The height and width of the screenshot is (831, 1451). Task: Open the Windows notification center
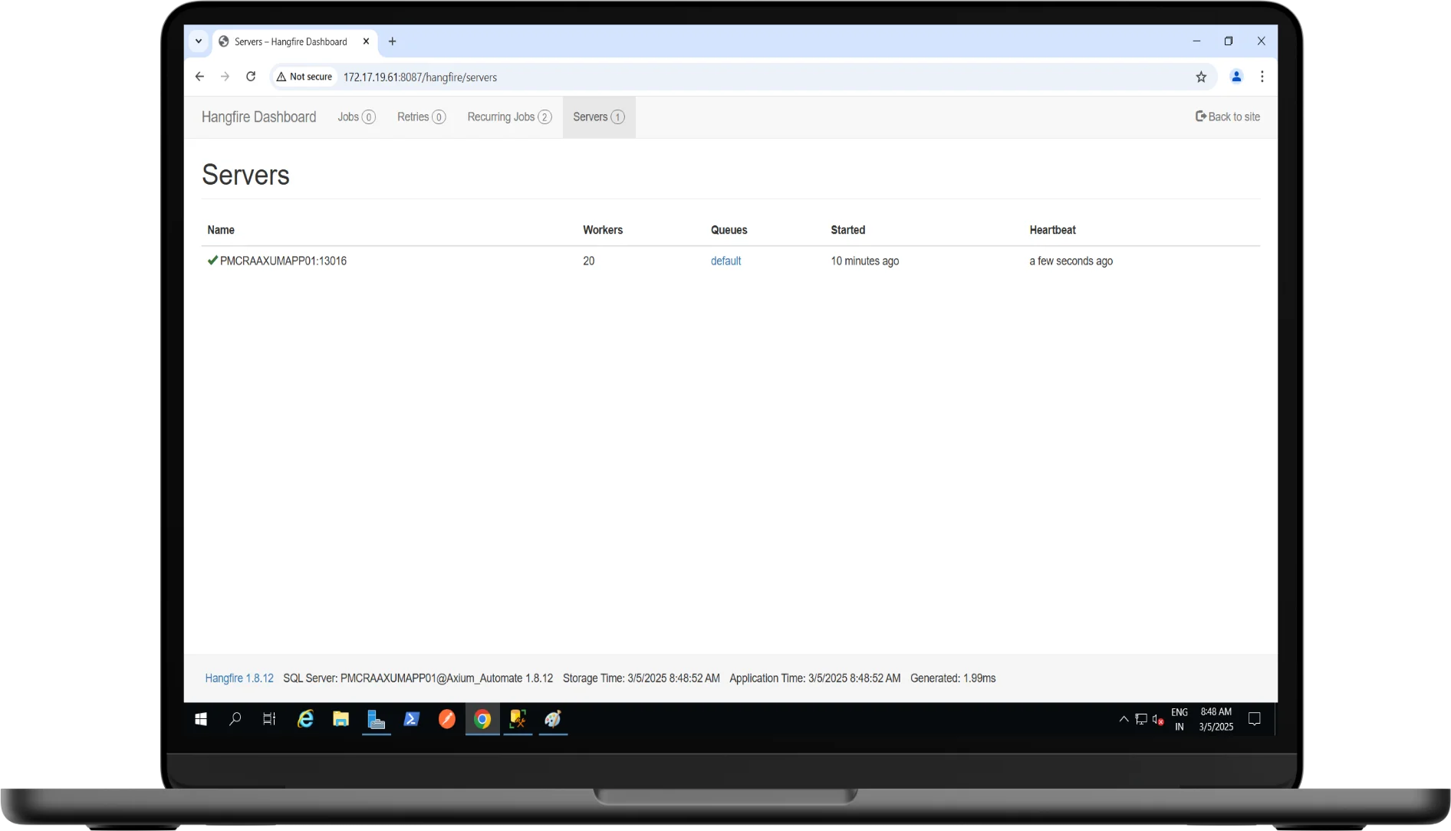[x=1255, y=719]
